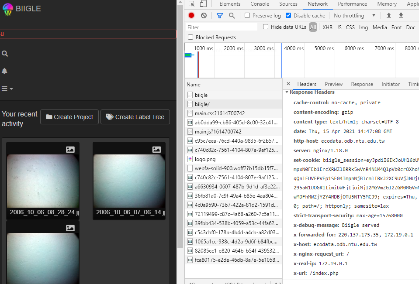Filter requests by Img

coord(364,27)
